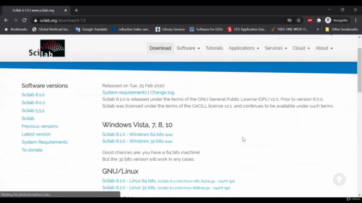Expand the Software dropdown menu
Image resolution: width=362 pixels, height=203 pixels.
(188, 48)
